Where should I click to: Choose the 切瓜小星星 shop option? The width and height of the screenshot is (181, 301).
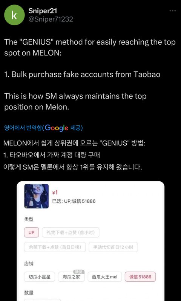[40, 277]
